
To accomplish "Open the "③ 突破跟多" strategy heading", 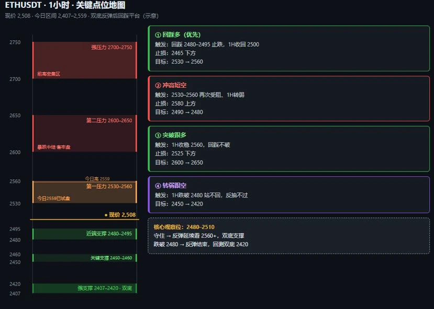I will [171, 135].
